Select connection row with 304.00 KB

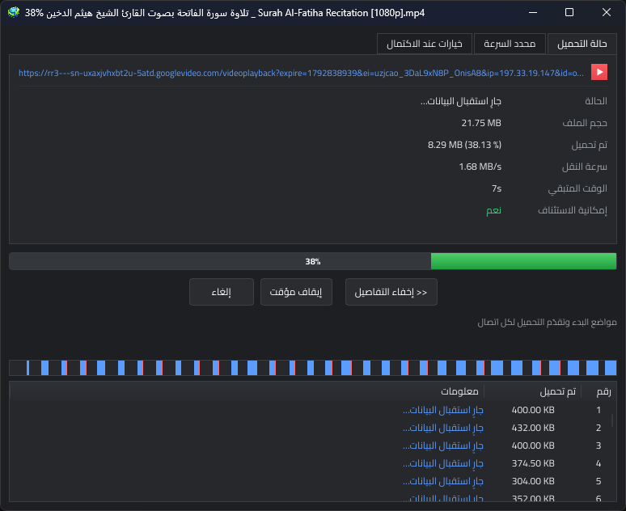pyautogui.click(x=313, y=481)
